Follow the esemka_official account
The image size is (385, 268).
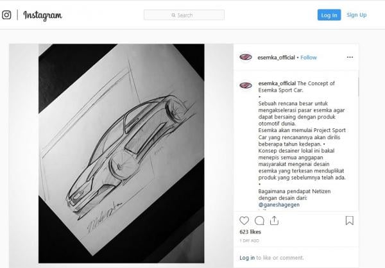[x=309, y=58]
